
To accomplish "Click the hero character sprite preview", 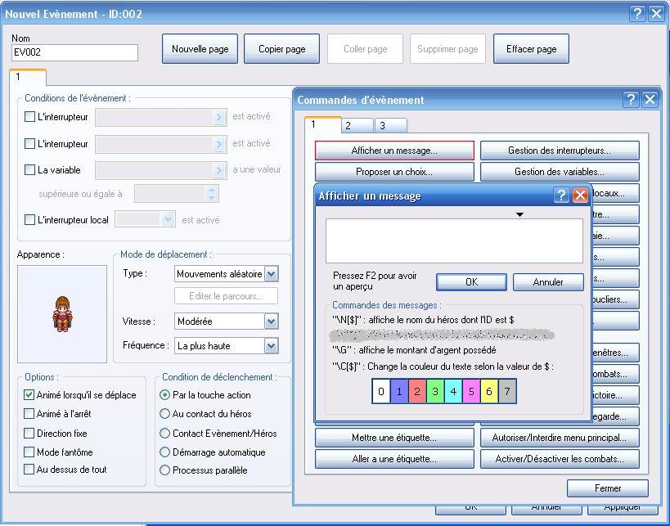I will [x=62, y=313].
